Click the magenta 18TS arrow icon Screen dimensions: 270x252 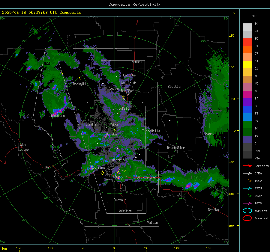pyautogui.click(x=247, y=203)
